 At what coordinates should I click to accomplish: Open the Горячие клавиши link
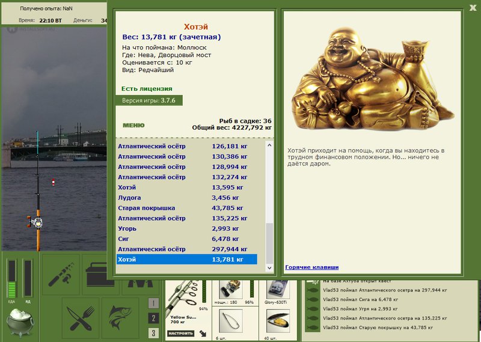(x=311, y=267)
